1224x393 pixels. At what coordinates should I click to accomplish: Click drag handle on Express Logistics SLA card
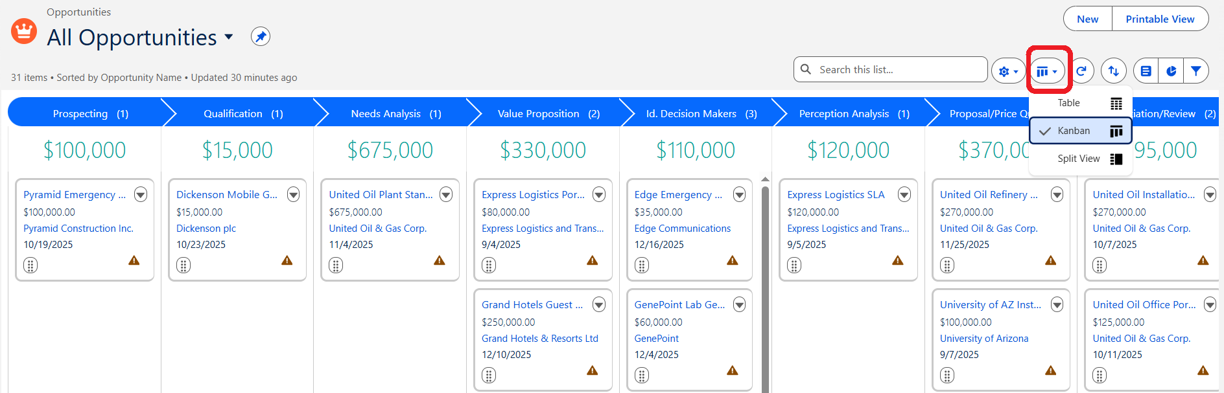[794, 265]
